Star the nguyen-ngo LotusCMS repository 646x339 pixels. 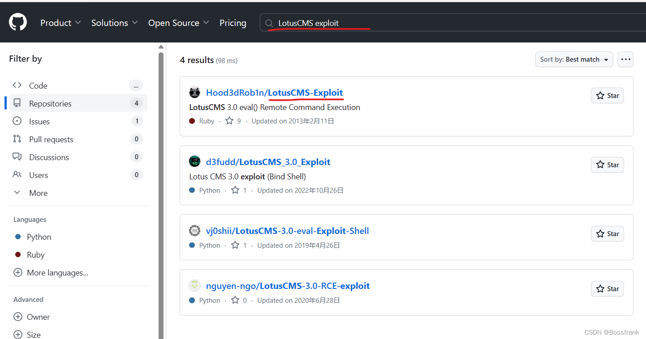coord(607,288)
